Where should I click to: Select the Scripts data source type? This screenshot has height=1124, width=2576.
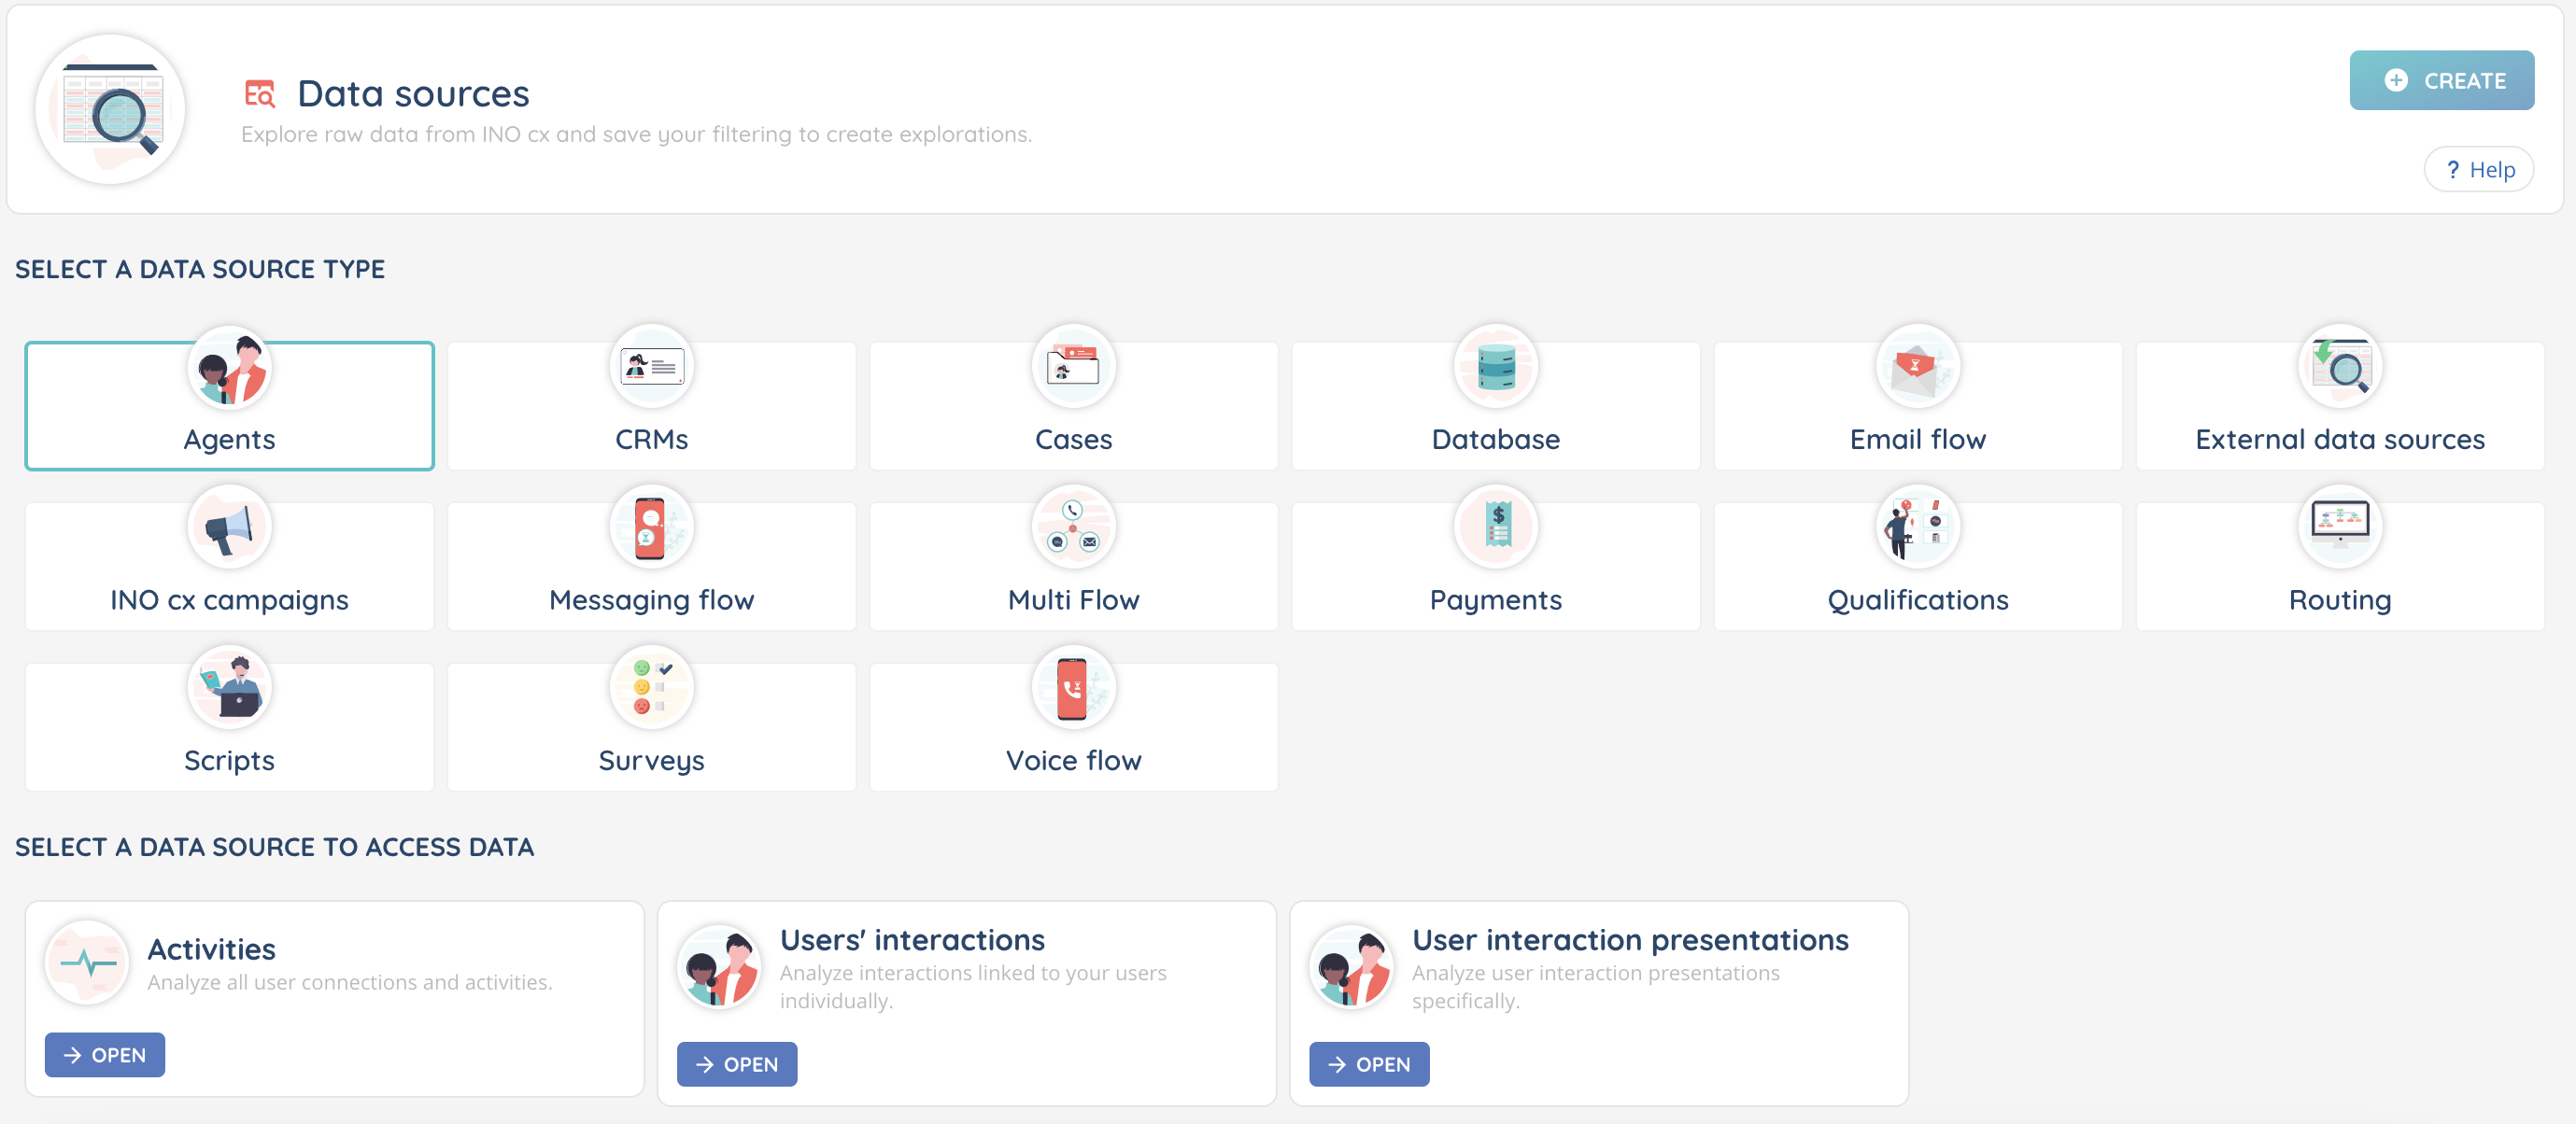click(x=229, y=759)
